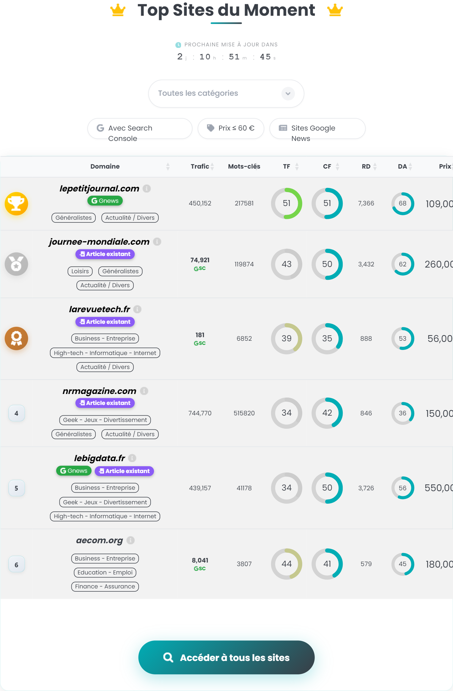
Task: Toggle the Sites Google News filter
Action: coord(317,128)
